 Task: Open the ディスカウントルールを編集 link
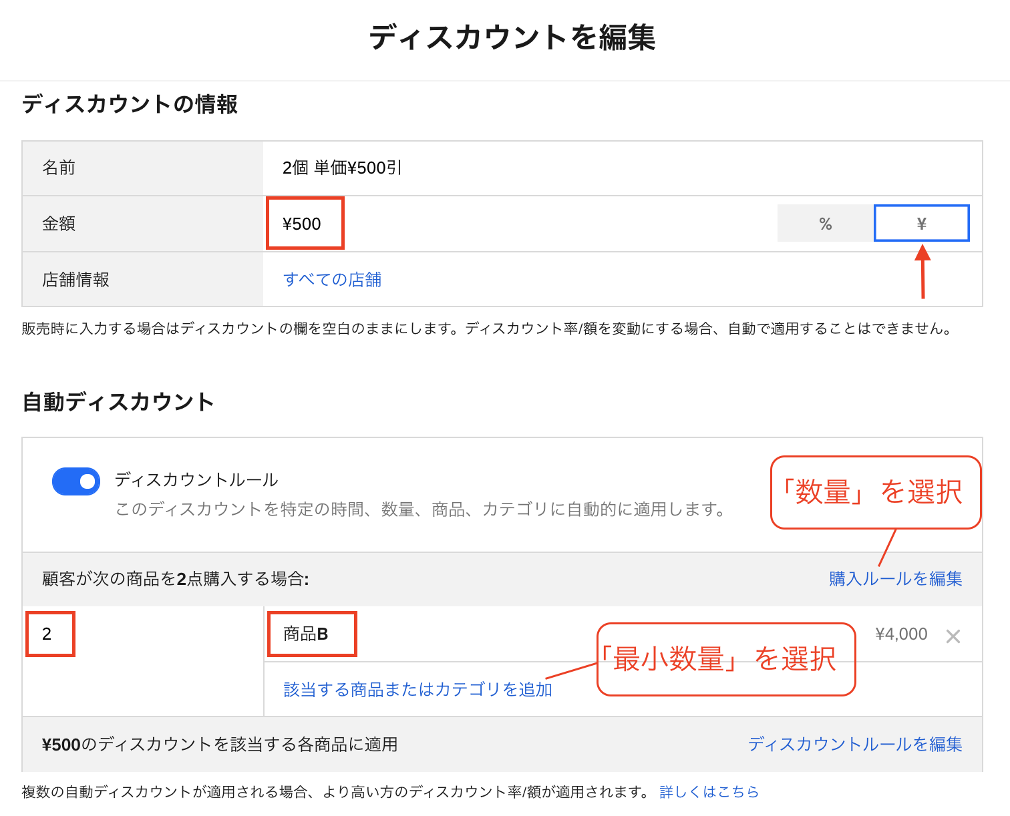pos(854,744)
